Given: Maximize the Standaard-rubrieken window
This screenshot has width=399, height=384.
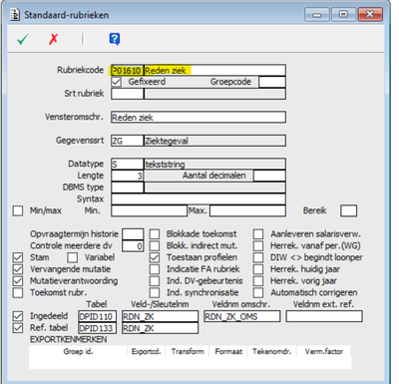Looking at the screenshot, I should pyautogui.click(x=343, y=15).
